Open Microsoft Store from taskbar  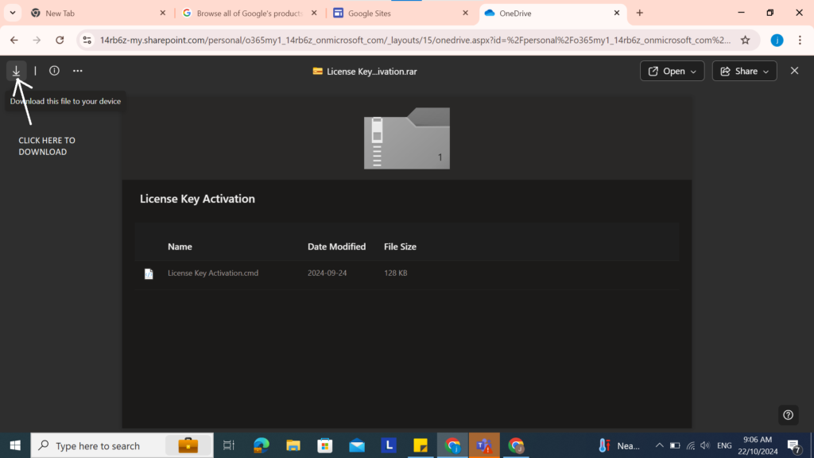[325, 445]
